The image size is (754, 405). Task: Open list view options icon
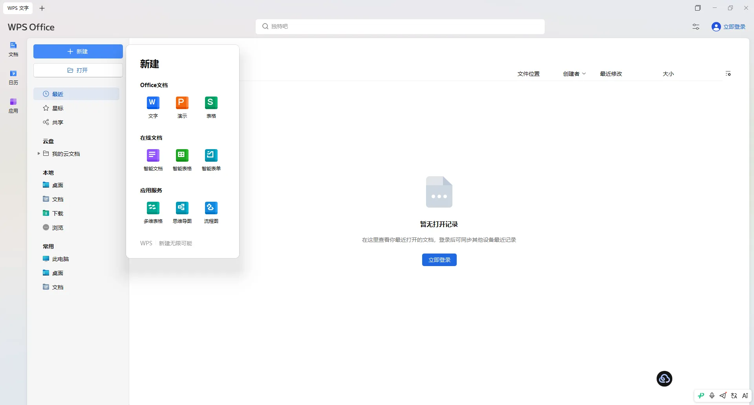pyautogui.click(x=728, y=73)
